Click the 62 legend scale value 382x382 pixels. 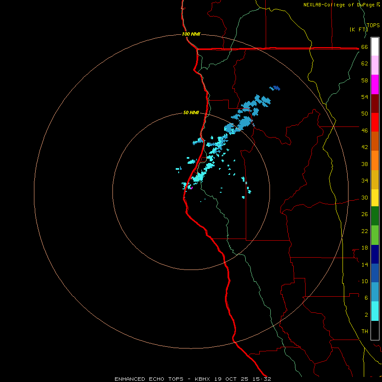point(365,64)
